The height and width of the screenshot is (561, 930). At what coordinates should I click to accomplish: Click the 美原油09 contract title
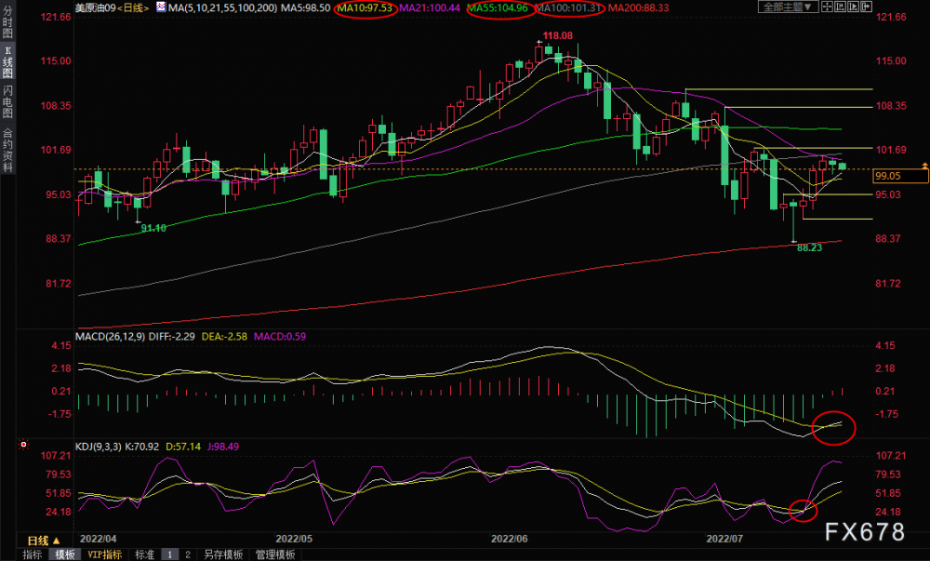click(x=95, y=7)
